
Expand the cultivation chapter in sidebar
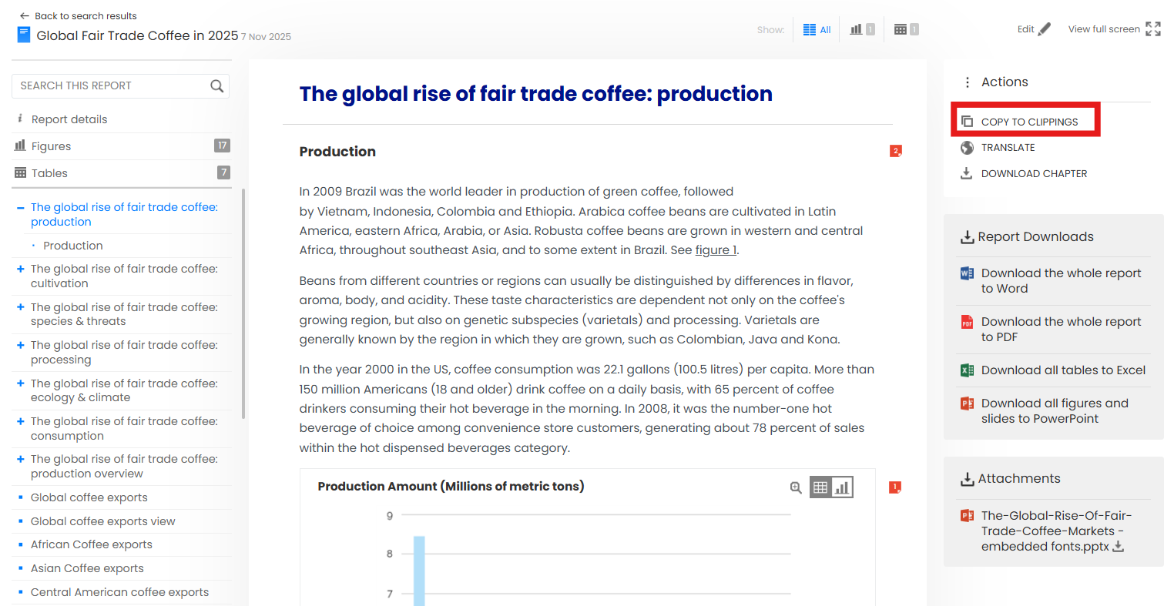(21, 269)
